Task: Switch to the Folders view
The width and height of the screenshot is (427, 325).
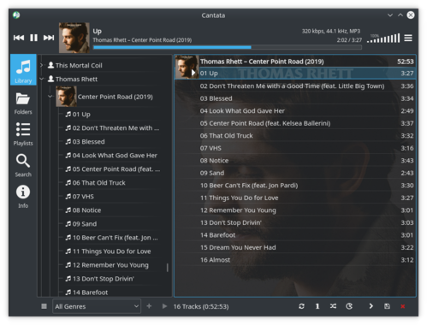Action: point(23,103)
